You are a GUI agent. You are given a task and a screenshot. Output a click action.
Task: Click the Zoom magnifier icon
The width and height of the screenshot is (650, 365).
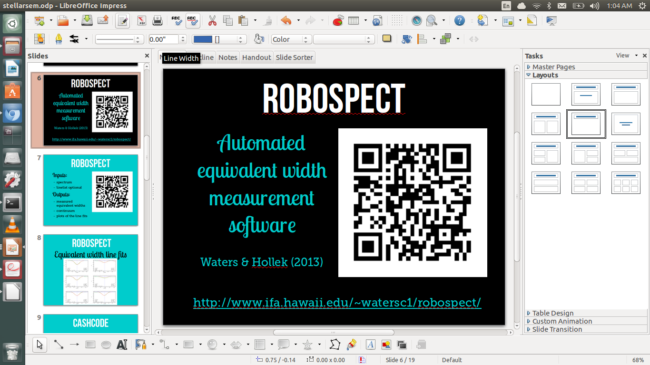pos(432,20)
